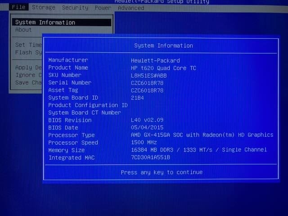
Task: Click the L8H51ES#ABB SKU value
Action: (x=149, y=76)
